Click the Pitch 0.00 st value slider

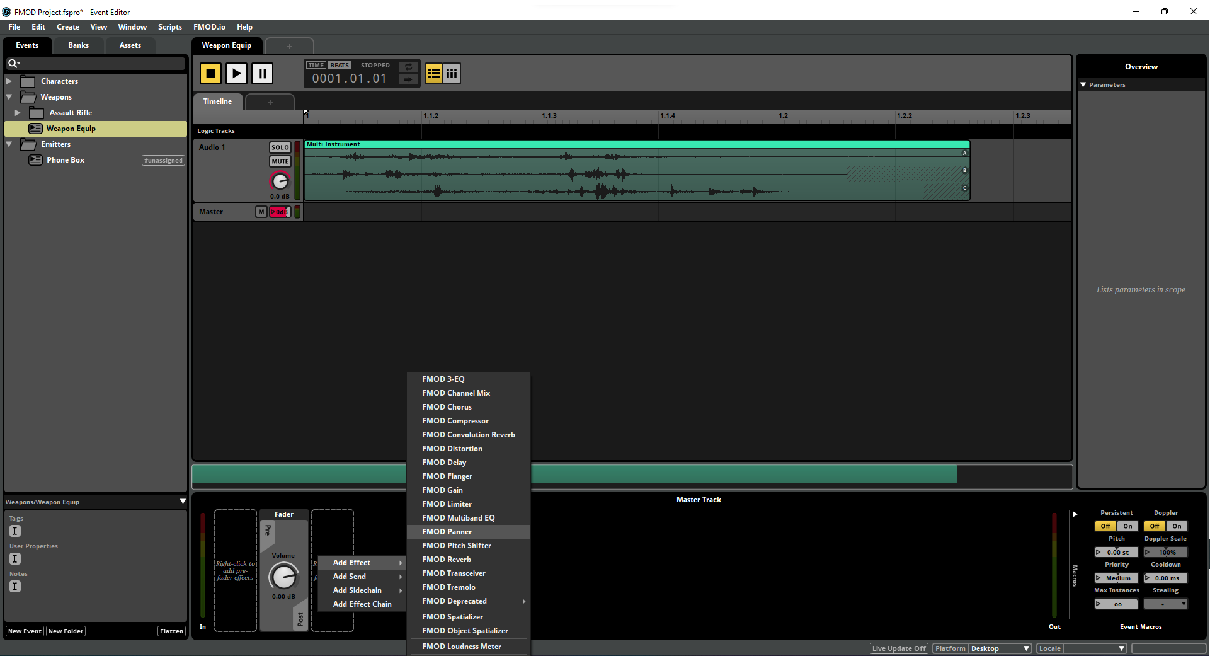[1117, 552]
